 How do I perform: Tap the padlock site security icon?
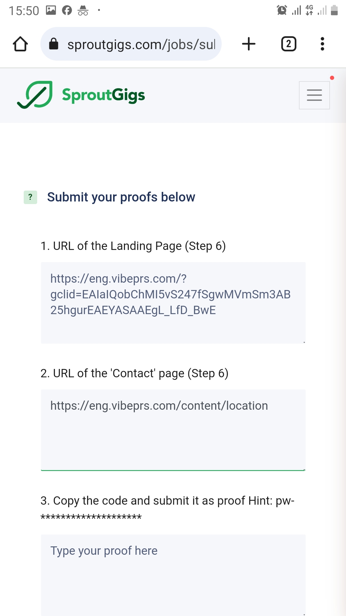tap(54, 44)
